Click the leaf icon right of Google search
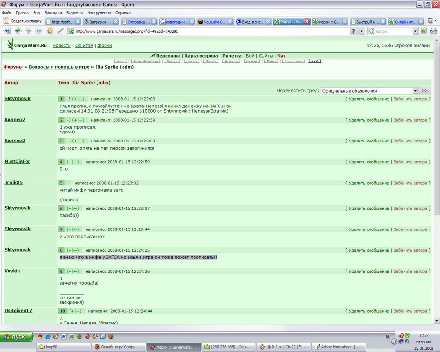440x352 pixels. point(424,31)
